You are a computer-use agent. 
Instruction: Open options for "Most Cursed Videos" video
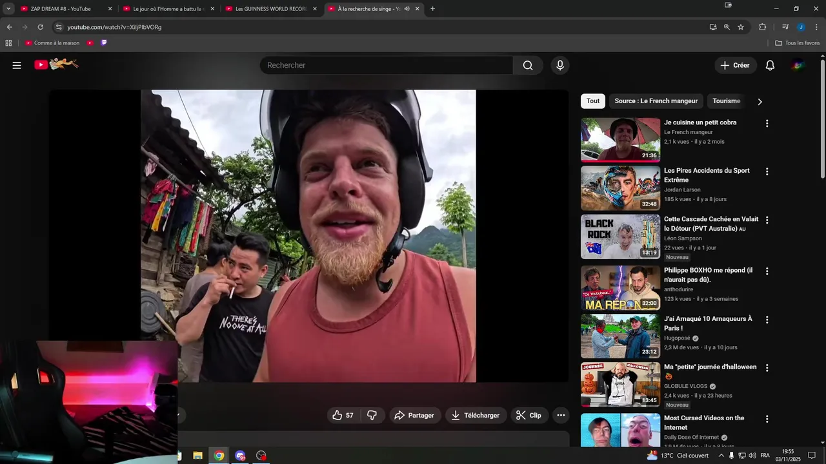(767, 419)
